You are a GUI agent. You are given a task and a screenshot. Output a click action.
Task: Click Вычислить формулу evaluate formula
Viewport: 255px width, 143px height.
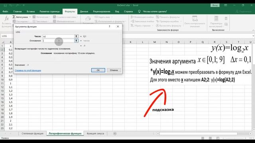coord(169,25)
